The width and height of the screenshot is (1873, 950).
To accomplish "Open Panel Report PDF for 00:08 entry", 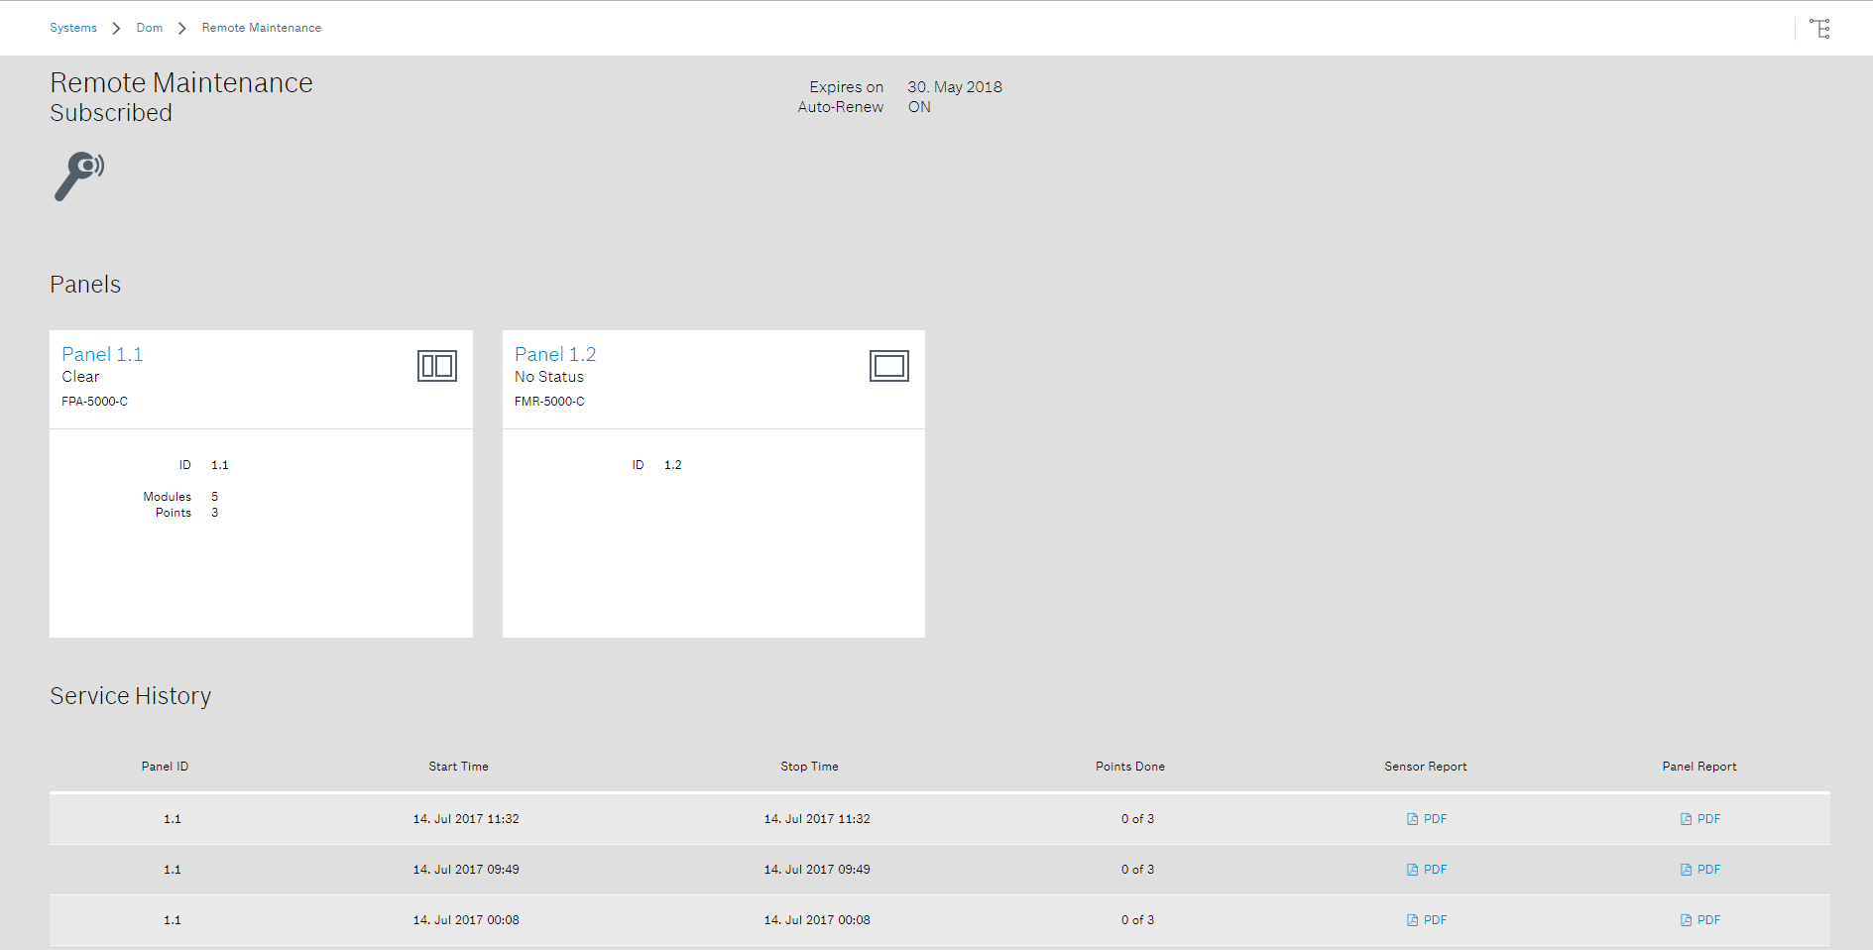I will tap(1700, 920).
